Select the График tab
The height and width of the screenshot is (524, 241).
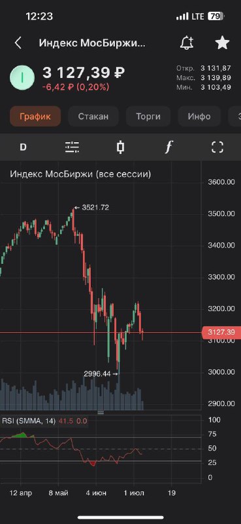tap(35, 117)
